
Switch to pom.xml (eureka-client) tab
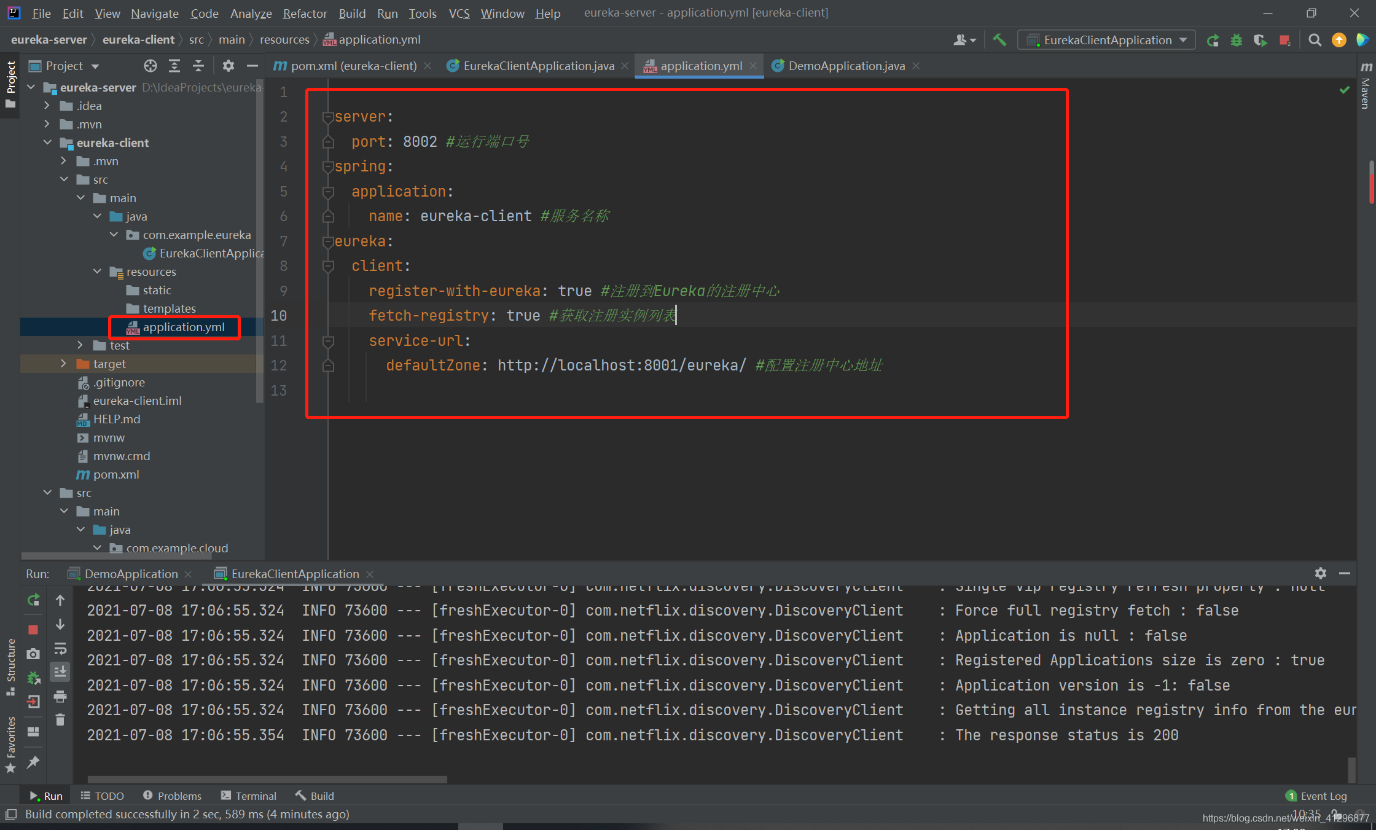pyautogui.click(x=353, y=66)
